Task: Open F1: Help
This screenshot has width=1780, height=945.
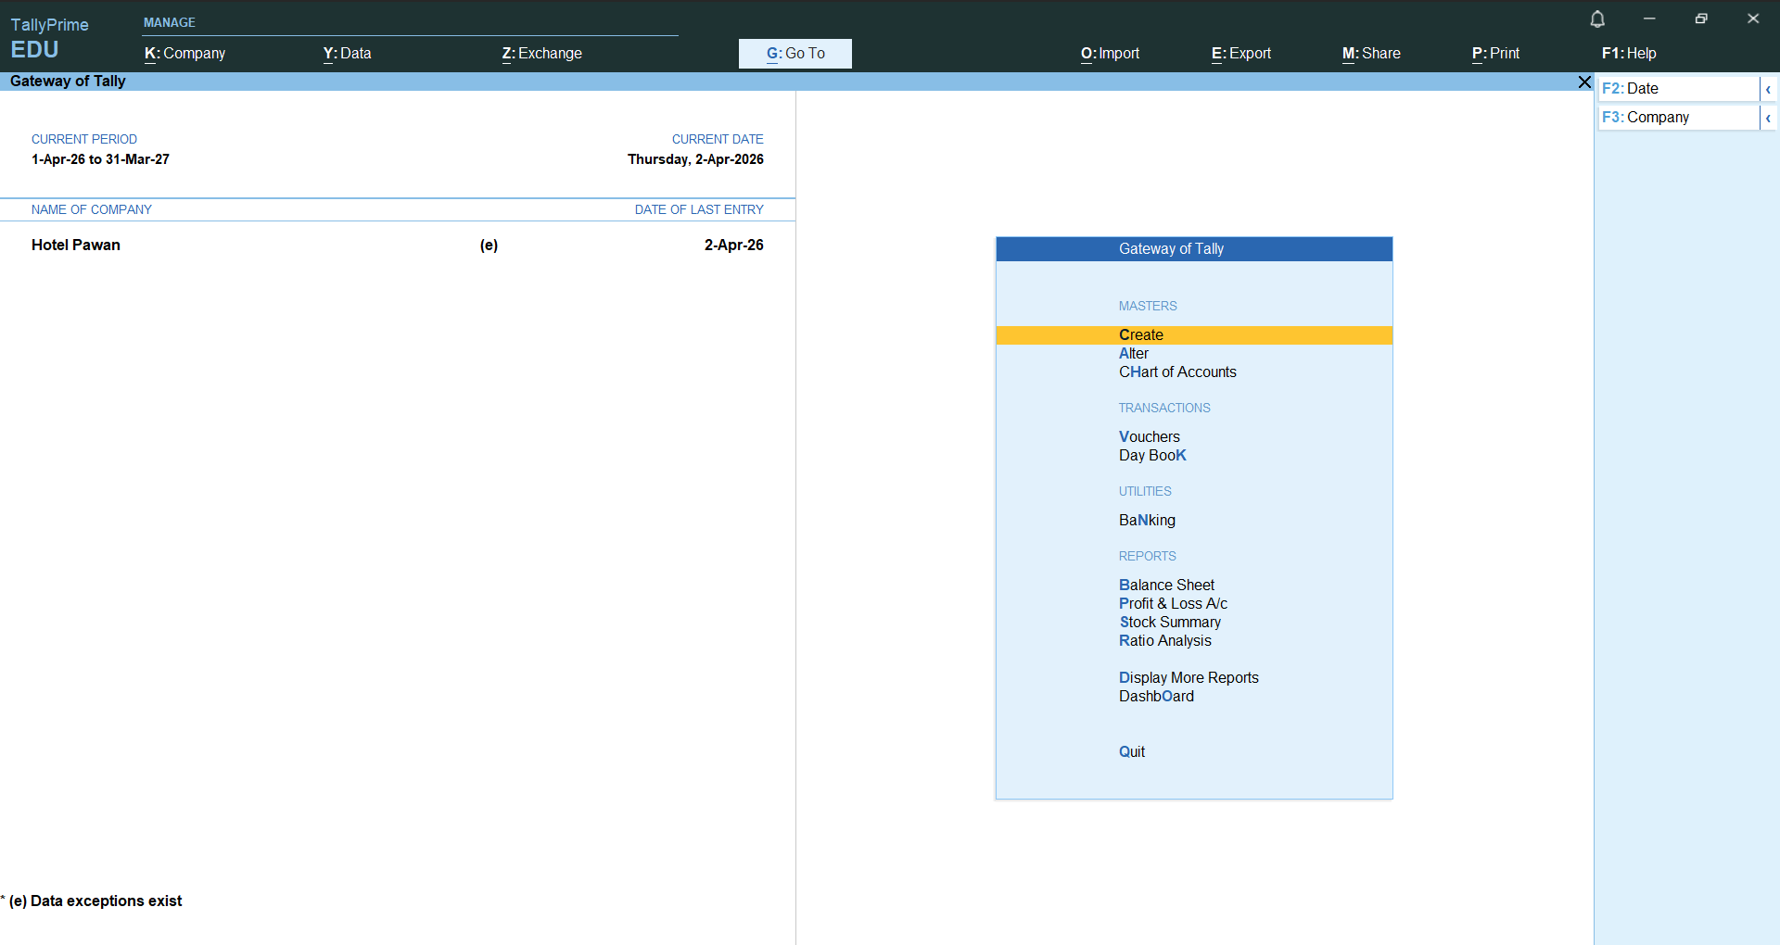Action: pos(1629,54)
